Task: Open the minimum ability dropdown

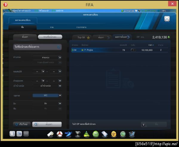Action: pyautogui.click(x=43, y=72)
